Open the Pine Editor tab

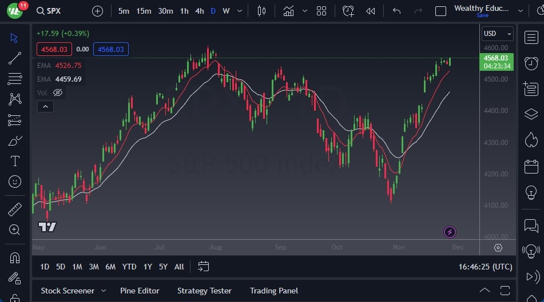point(140,291)
